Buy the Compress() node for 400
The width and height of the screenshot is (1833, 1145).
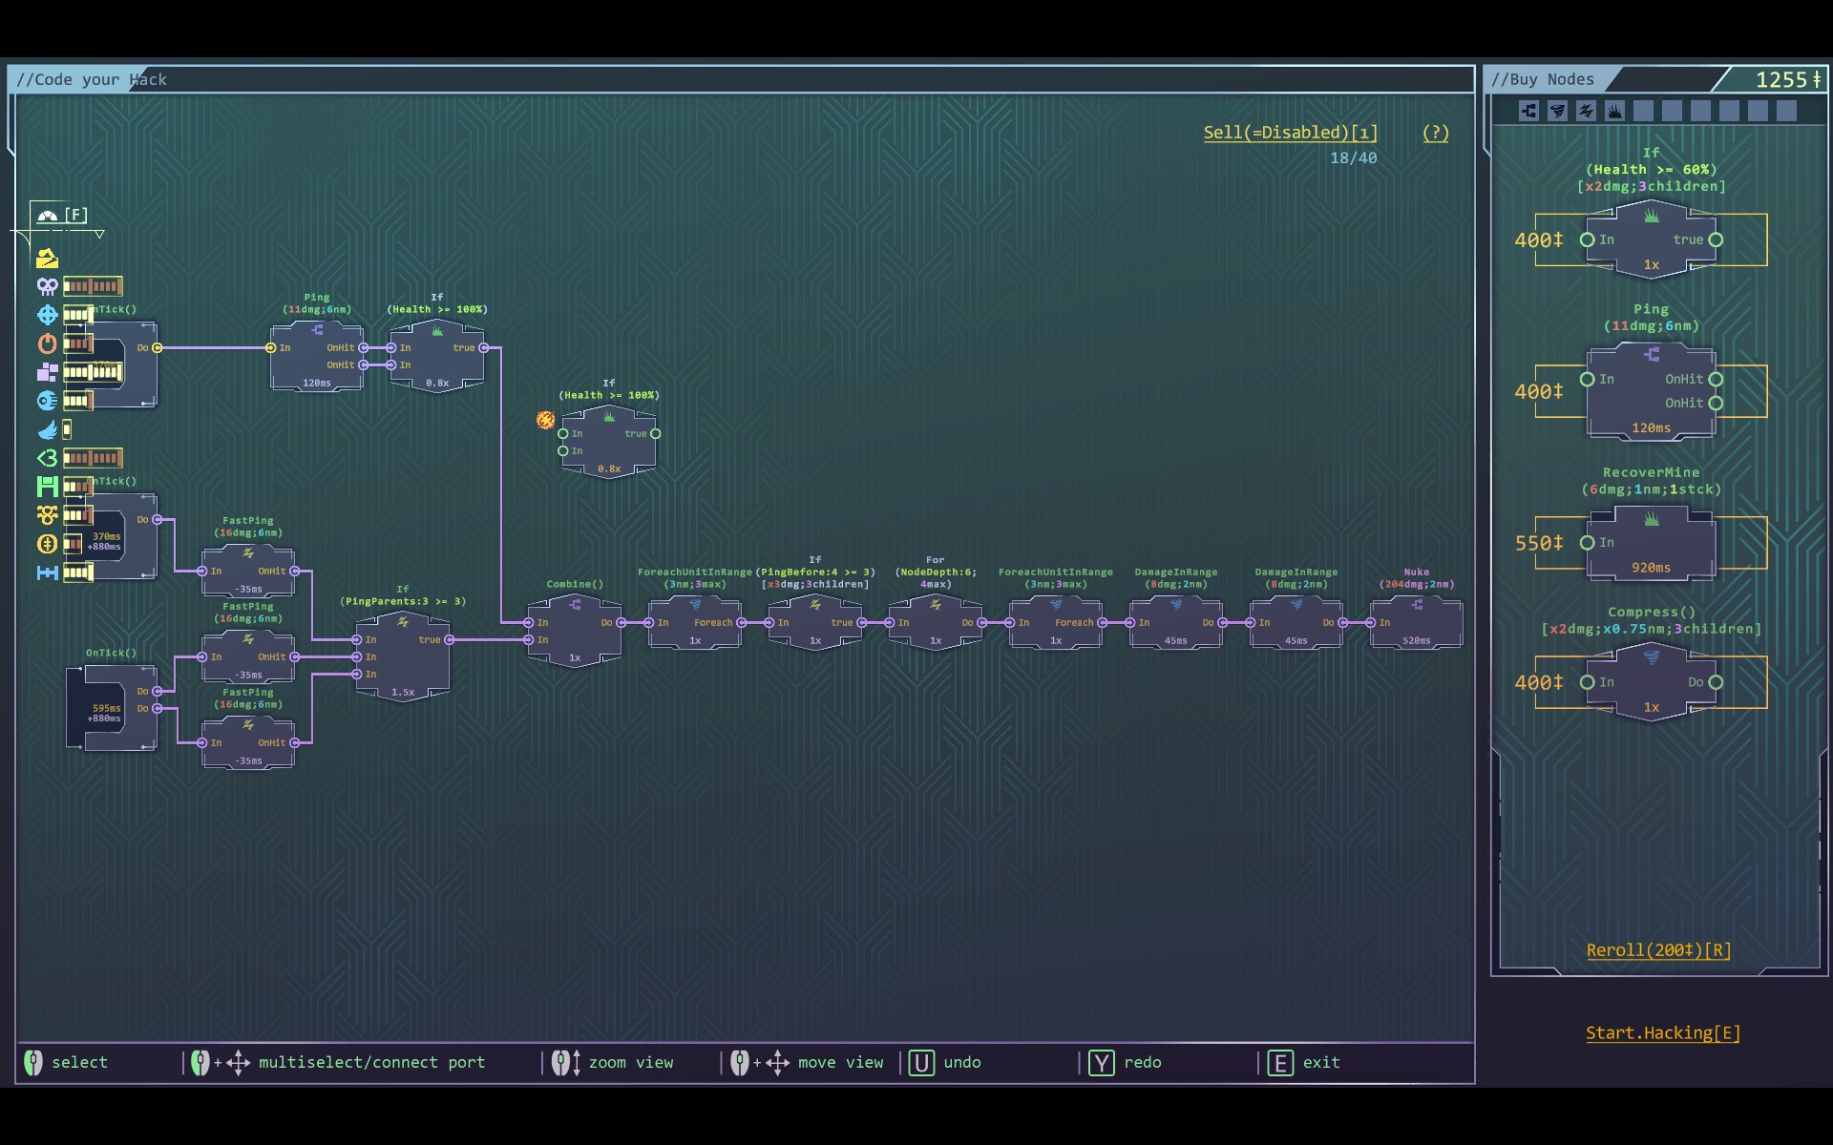(1651, 682)
